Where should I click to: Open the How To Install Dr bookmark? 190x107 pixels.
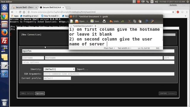click(x=50, y=16)
